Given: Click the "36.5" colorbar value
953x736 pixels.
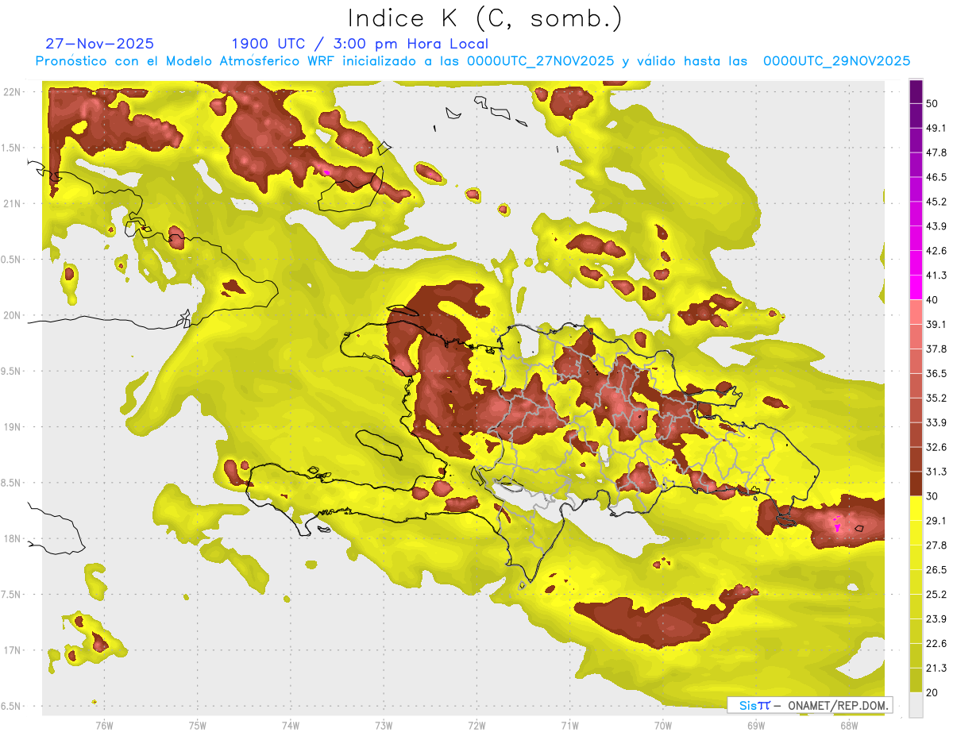Looking at the screenshot, I should (x=936, y=373).
